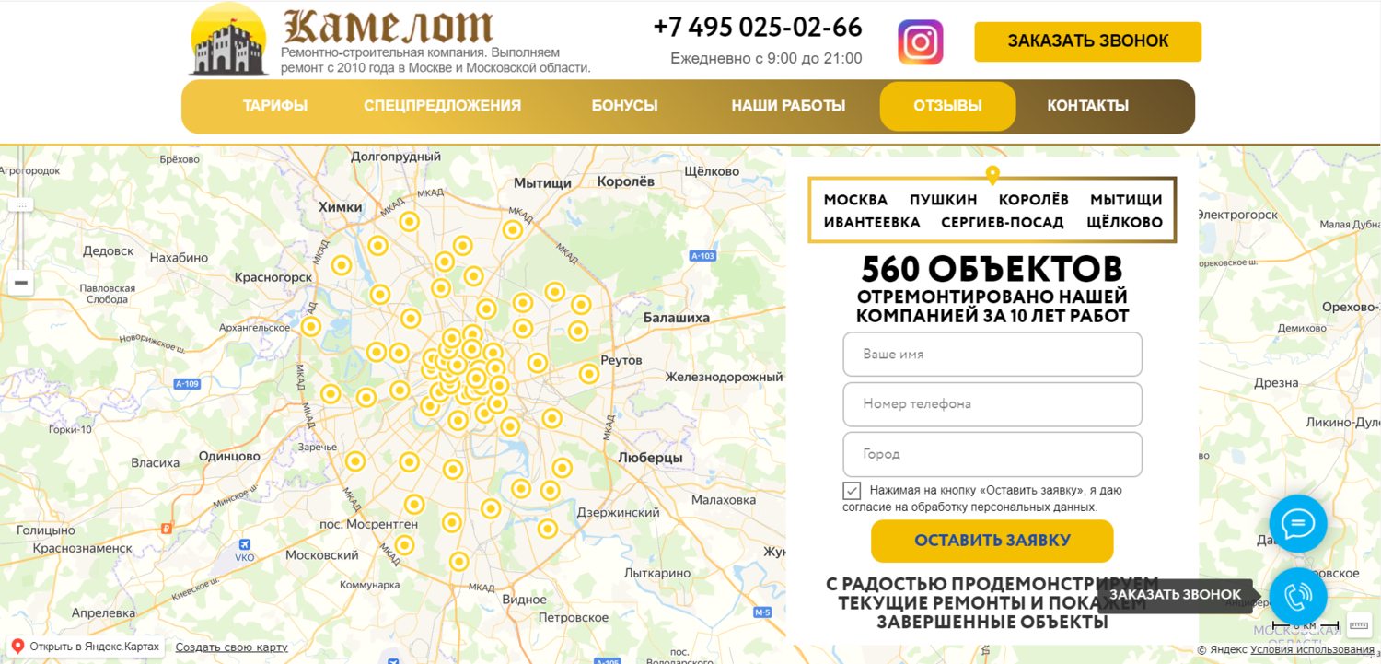Toggle the personal data consent checkbox

(x=852, y=491)
